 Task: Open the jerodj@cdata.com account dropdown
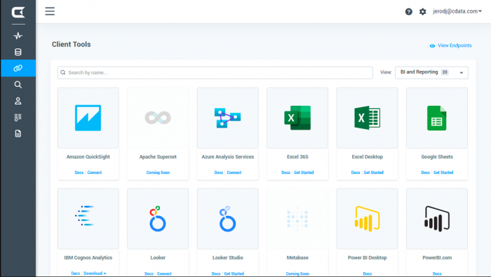tap(457, 11)
